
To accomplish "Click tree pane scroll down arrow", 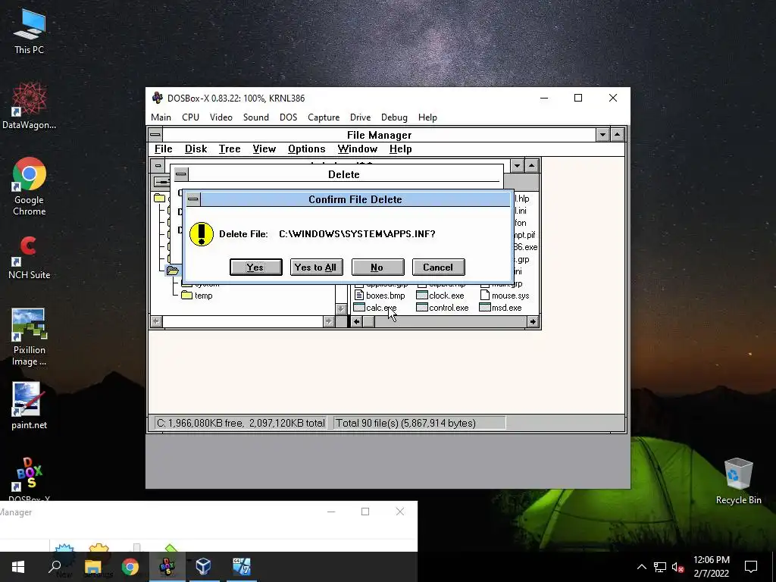I will click(x=341, y=309).
